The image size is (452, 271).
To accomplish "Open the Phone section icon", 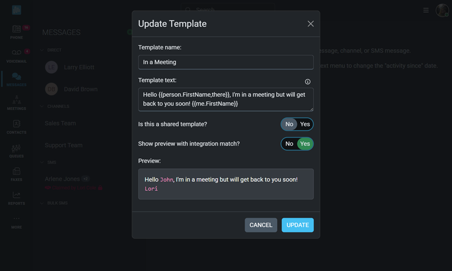I will [17, 30].
